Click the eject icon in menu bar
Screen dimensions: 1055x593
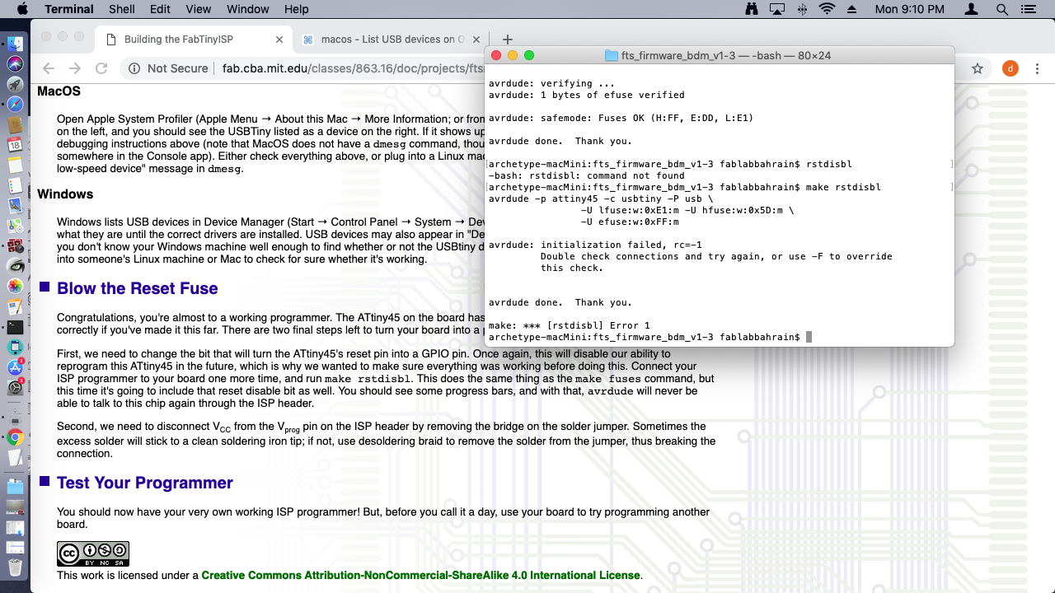[x=852, y=9]
